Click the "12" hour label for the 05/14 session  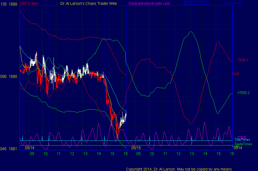72,154
